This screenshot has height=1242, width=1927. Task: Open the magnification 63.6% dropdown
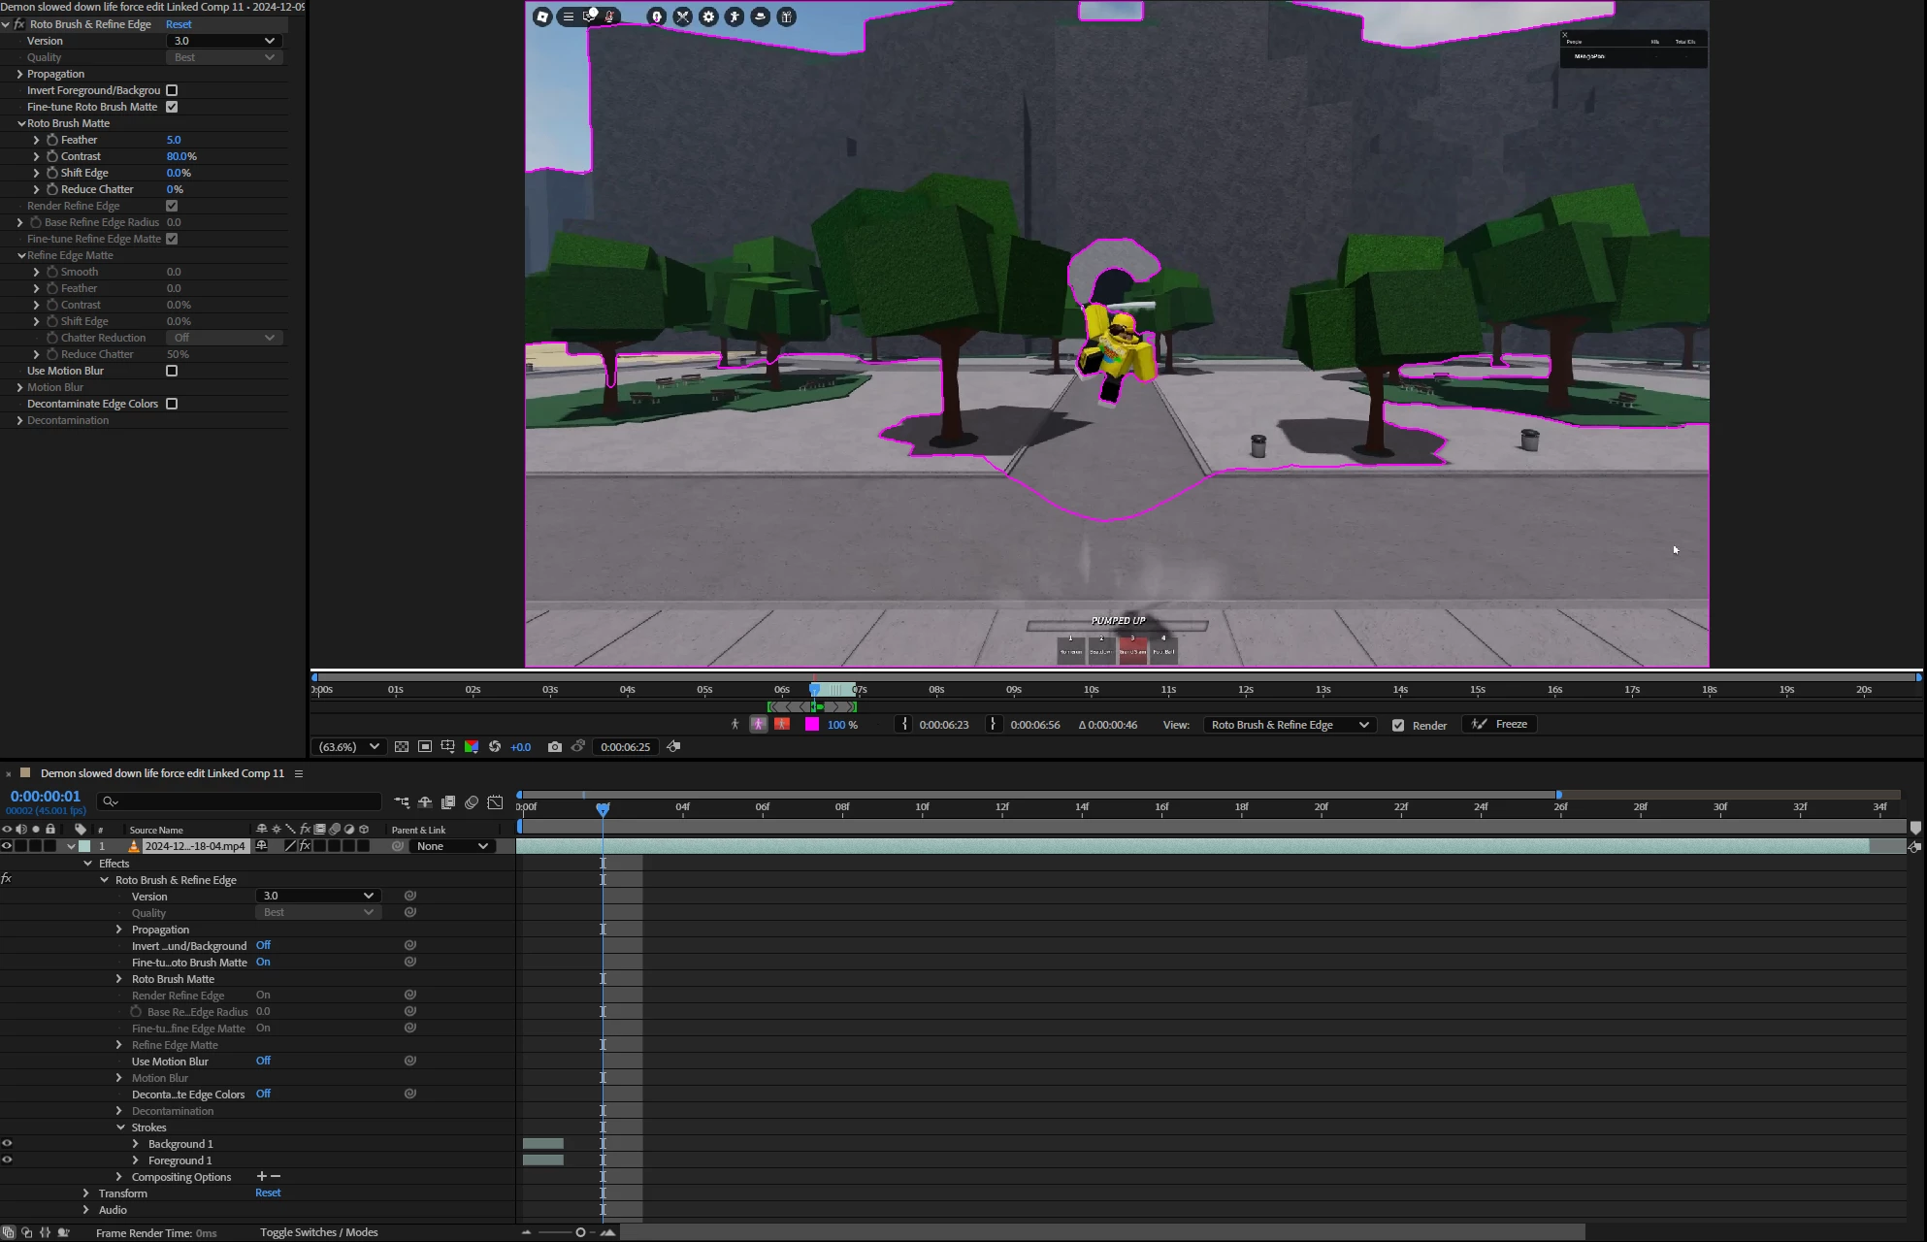point(348,746)
